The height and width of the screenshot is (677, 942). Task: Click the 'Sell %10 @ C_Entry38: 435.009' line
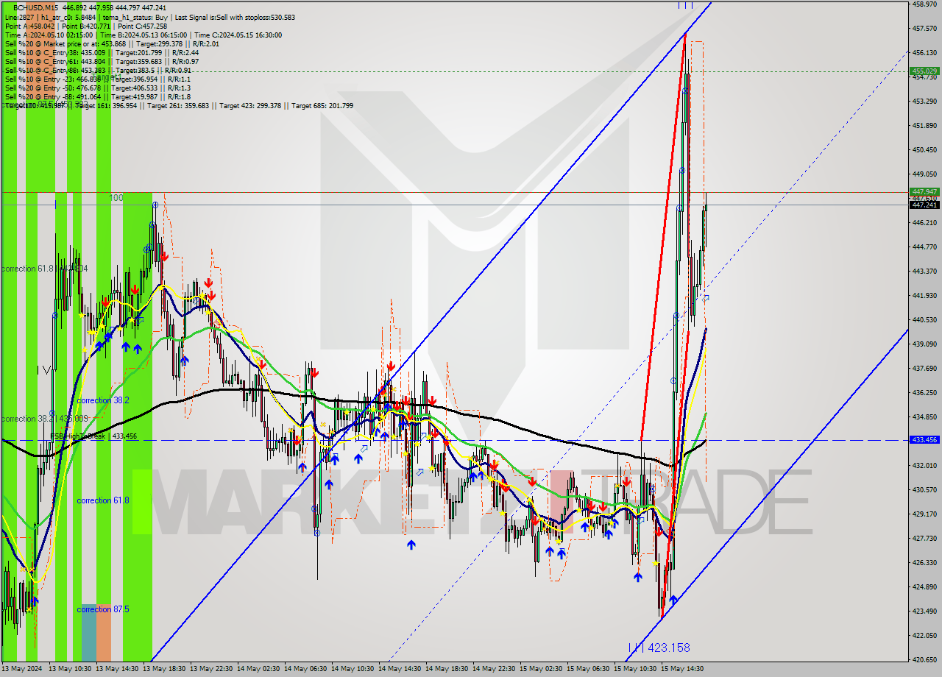(x=57, y=52)
